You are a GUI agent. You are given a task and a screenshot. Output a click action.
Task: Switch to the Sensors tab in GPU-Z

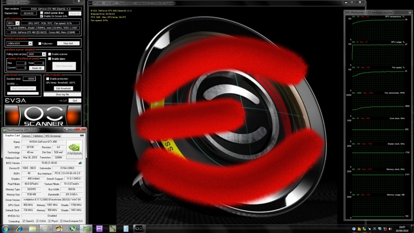coord(26,136)
